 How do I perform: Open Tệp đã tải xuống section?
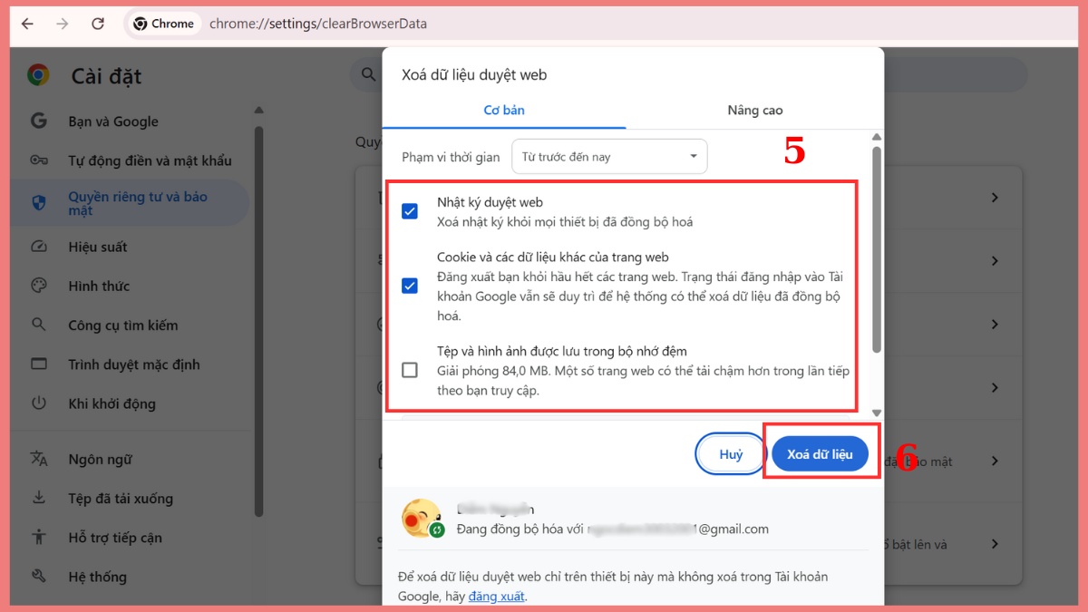[121, 498]
